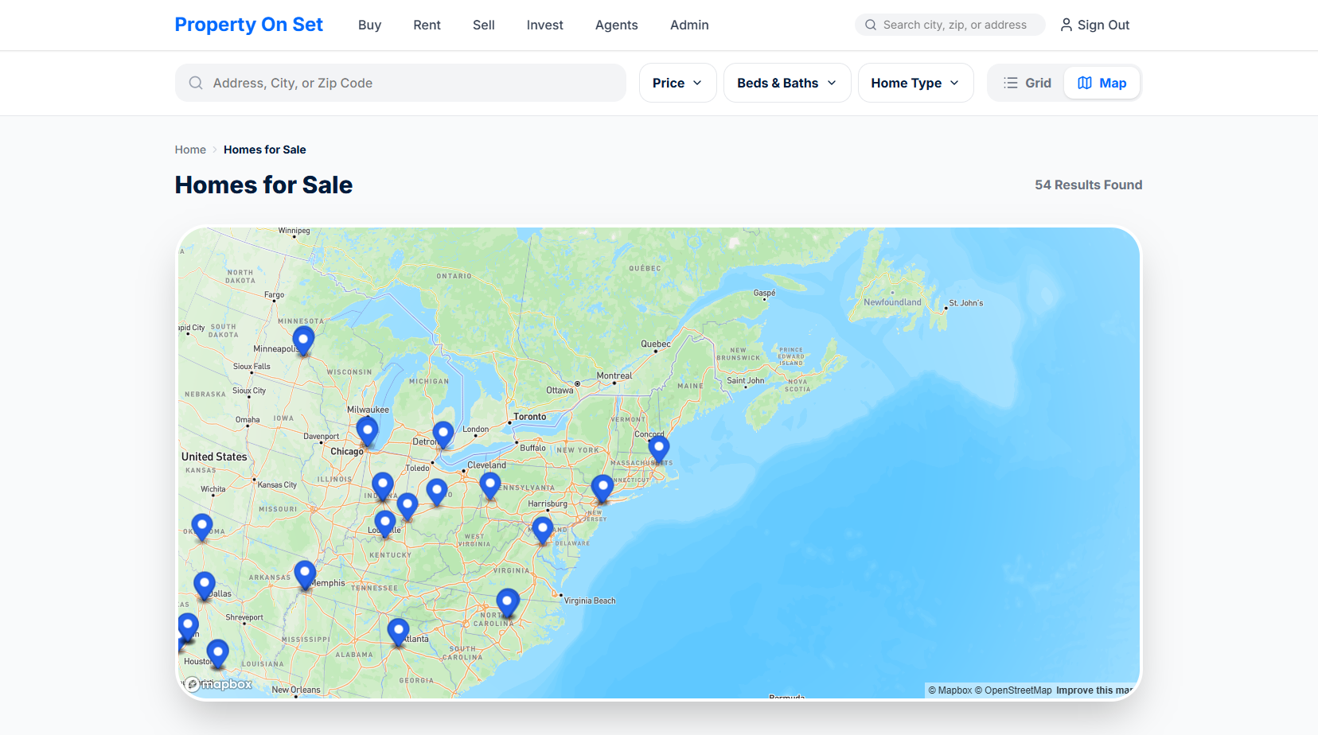
Task: Click the map pin in North Carolina
Action: [x=508, y=604]
